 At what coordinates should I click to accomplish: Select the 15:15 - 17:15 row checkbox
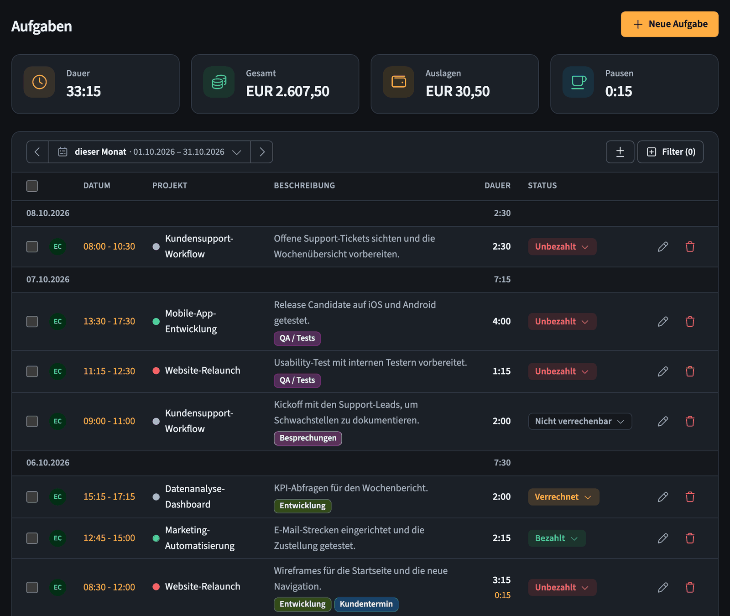(x=32, y=497)
